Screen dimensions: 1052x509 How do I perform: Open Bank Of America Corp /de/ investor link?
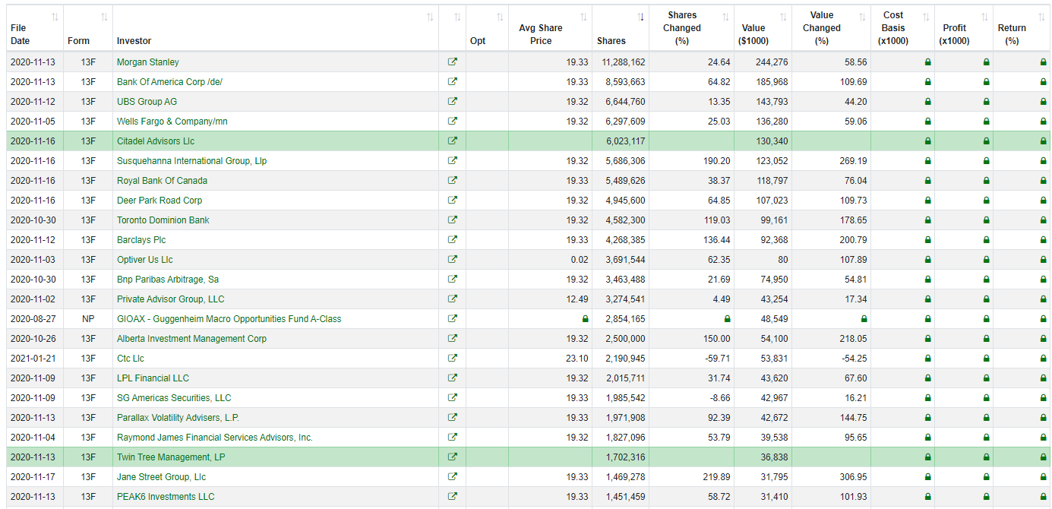click(x=169, y=82)
